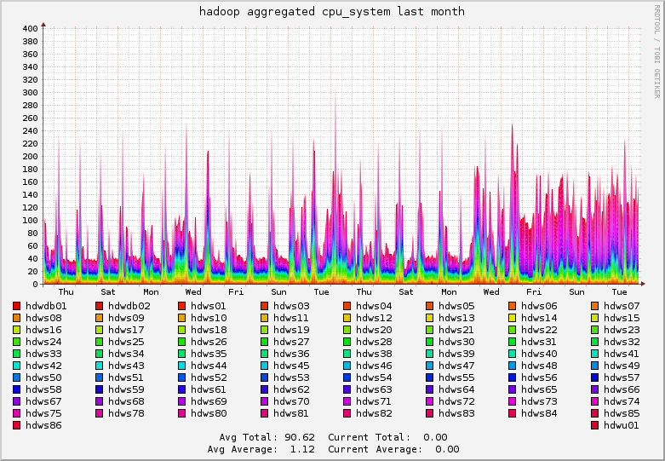665x461 pixels.
Task: Click the first Thu x-axis label
Action: click(66, 292)
